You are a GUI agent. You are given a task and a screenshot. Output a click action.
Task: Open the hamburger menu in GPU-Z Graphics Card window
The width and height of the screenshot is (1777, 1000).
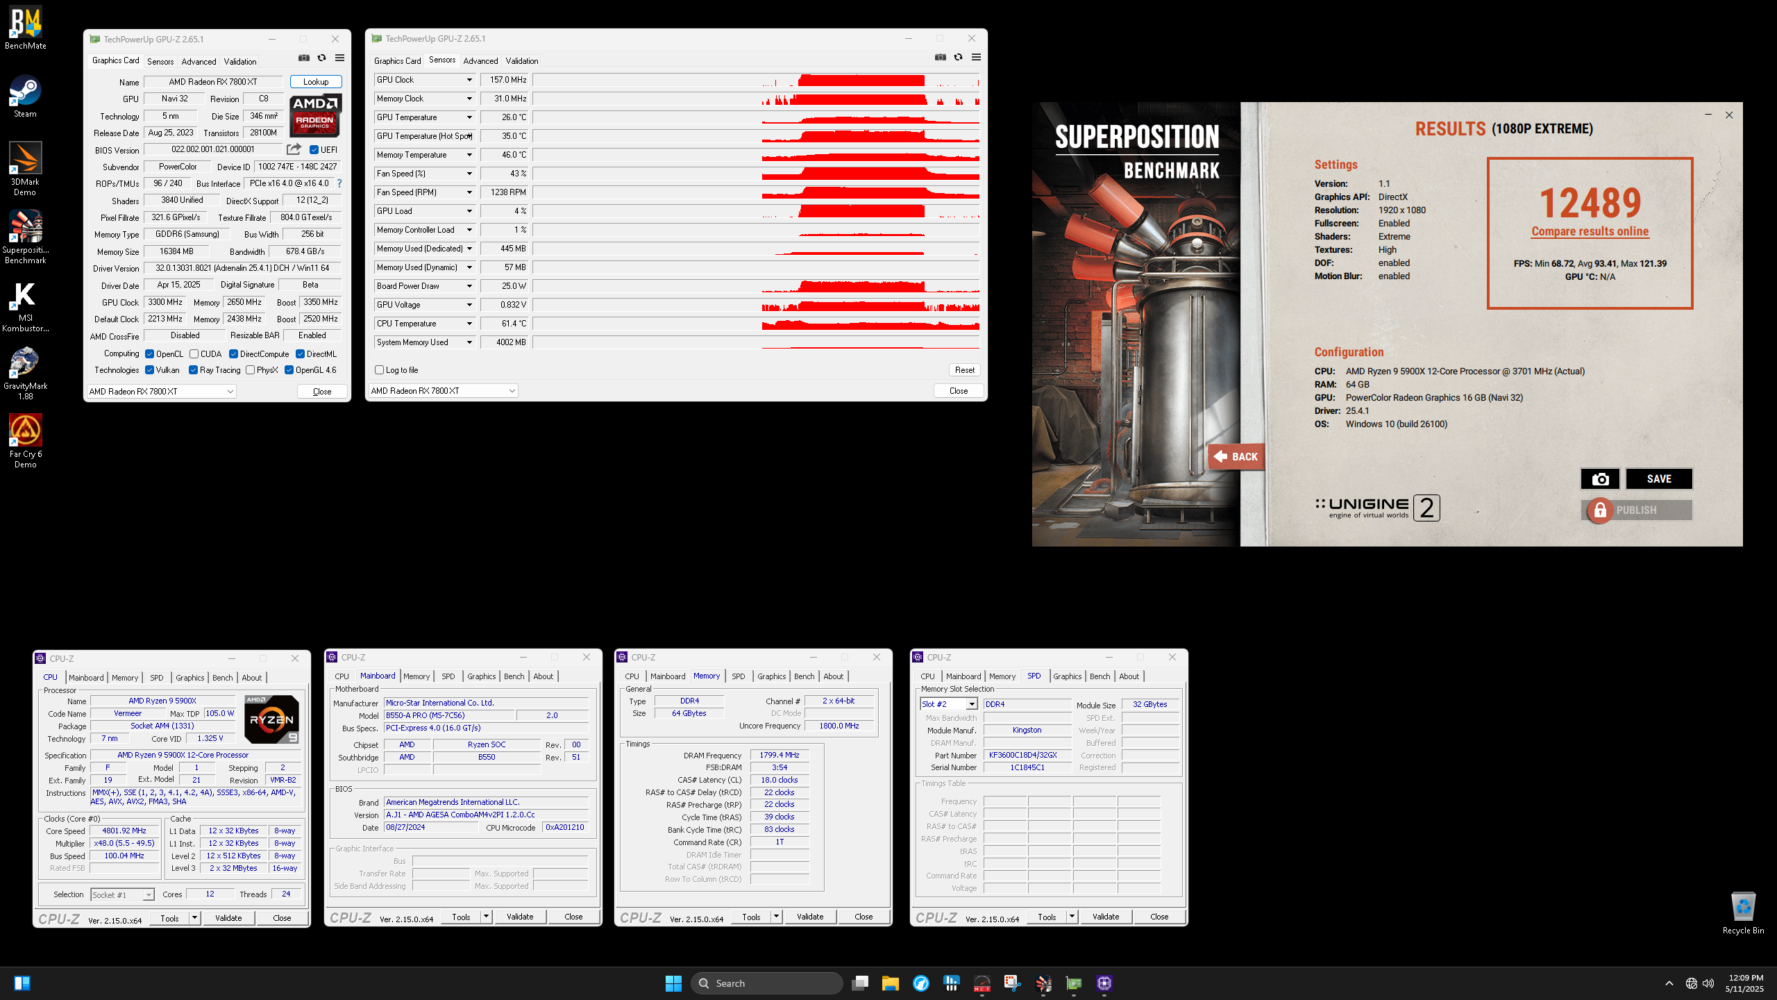coord(339,58)
